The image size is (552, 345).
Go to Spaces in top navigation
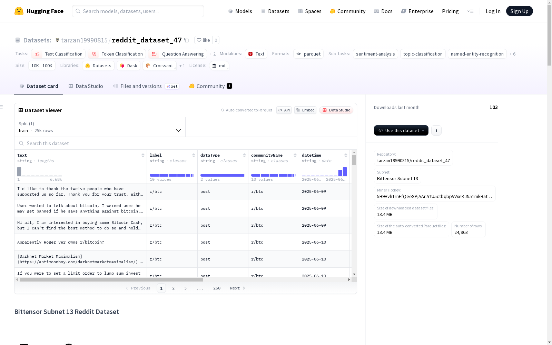[x=310, y=11]
